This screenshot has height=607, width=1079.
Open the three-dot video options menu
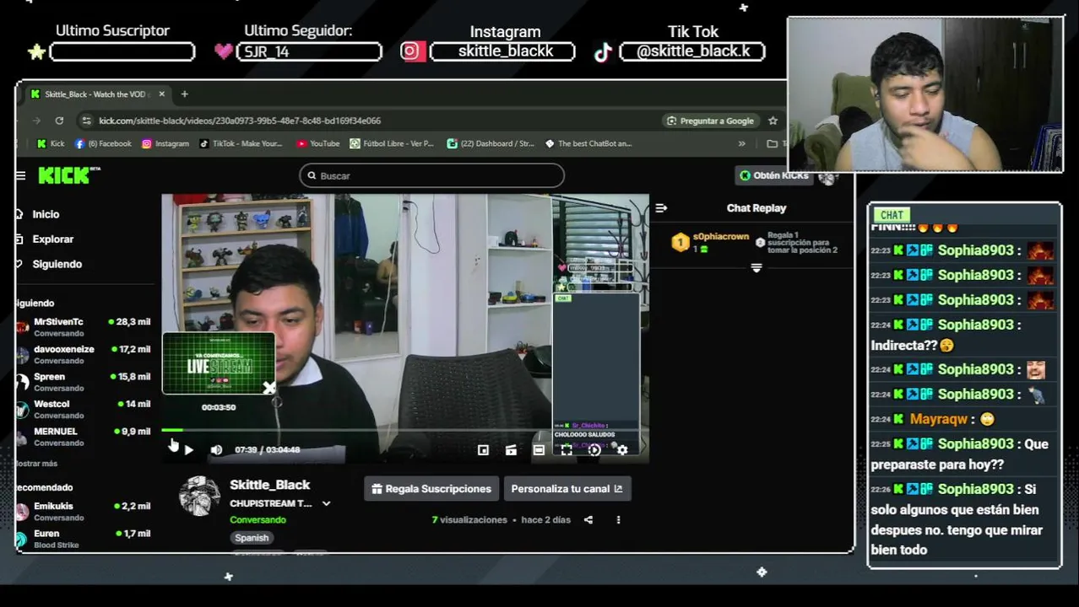point(618,520)
